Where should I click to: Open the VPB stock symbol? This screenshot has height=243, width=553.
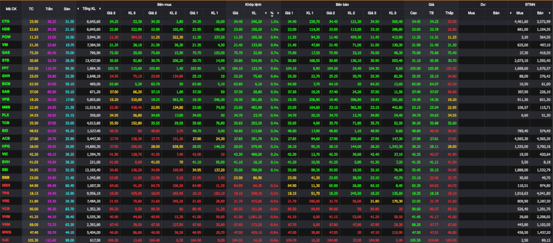[5, 99]
